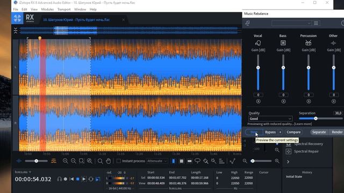Click the Bass speaker icon
Image resolution: width=344 pixels, height=193 pixels.
click(x=283, y=43)
